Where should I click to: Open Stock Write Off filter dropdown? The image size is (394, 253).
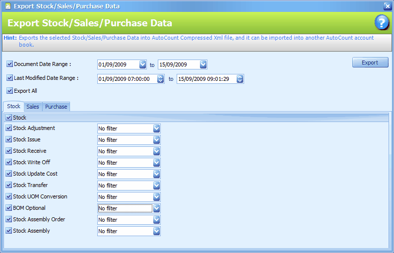click(x=156, y=163)
